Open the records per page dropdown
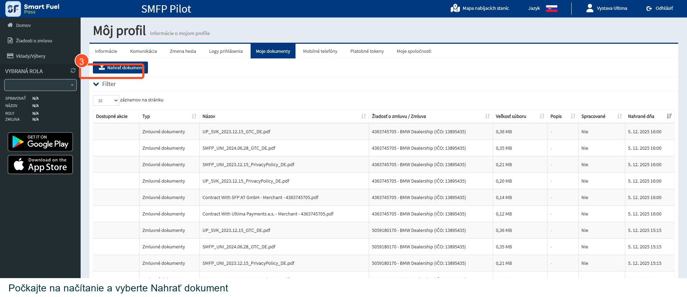This screenshot has width=687, height=297. [106, 100]
